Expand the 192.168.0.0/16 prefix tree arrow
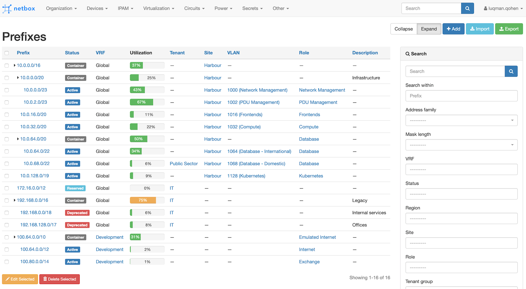The width and height of the screenshot is (526, 289). click(15, 200)
